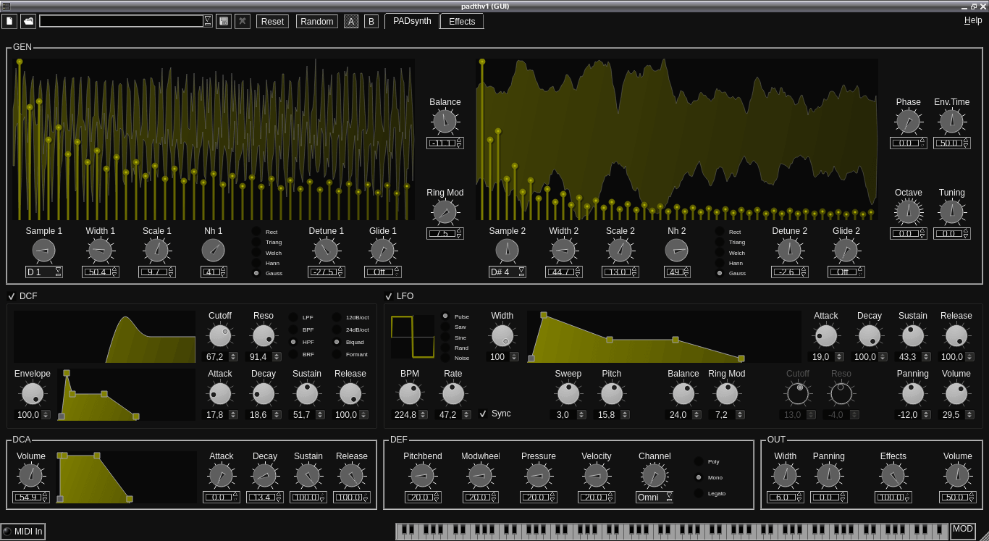Screen dimensions: 989x541
Task: Click the Octave knob
Action: point(908,212)
